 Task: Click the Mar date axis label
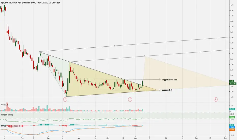(x=48, y=138)
